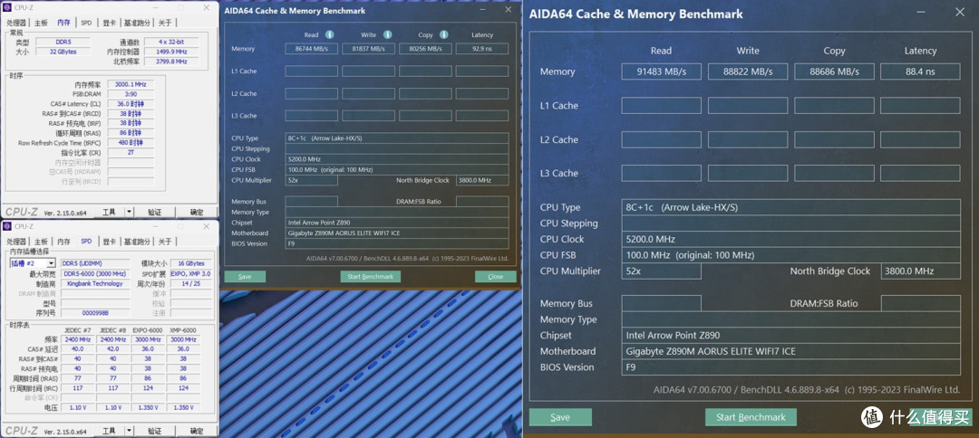This screenshot has height=438, width=979.
Task: Open 基准跑分 tab in CPU-Z memory-timings window
Action: (x=137, y=23)
